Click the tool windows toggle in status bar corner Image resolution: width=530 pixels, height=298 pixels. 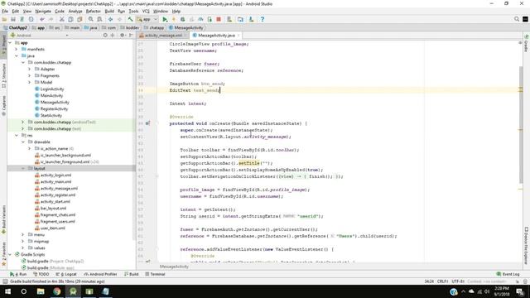click(x=5, y=281)
